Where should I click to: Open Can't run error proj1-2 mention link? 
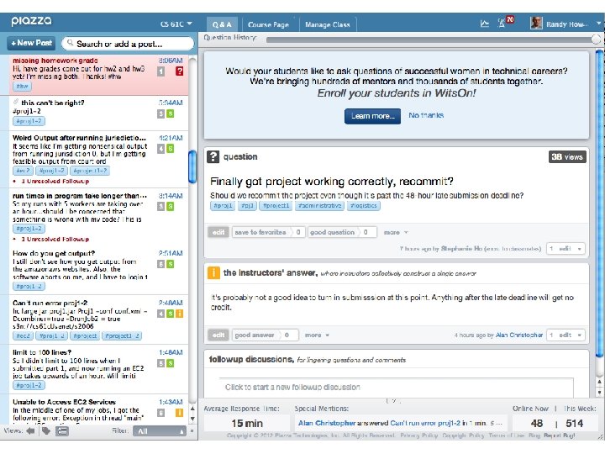coord(425,423)
